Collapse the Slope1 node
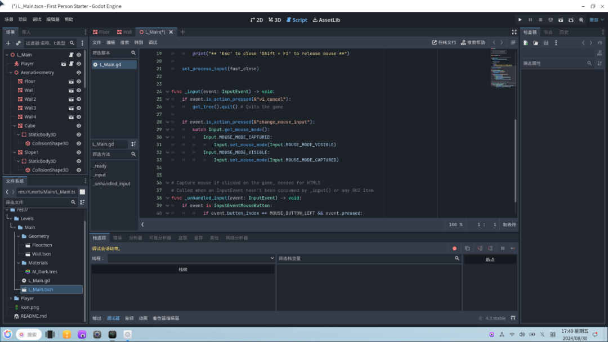Viewport: 608px width, 342px height. coord(15,152)
